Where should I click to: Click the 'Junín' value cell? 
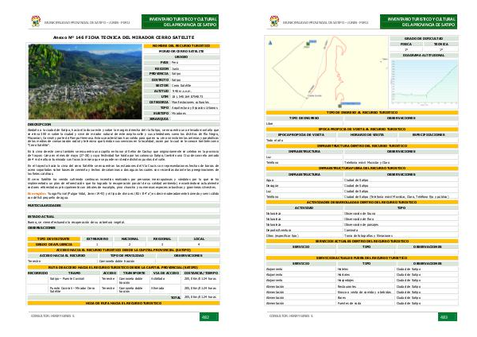(195, 68)
